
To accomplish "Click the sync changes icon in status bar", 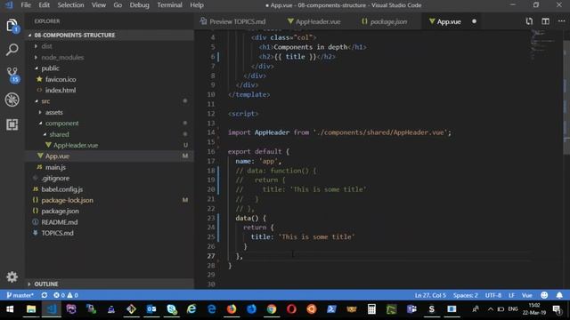I will 44,295.
